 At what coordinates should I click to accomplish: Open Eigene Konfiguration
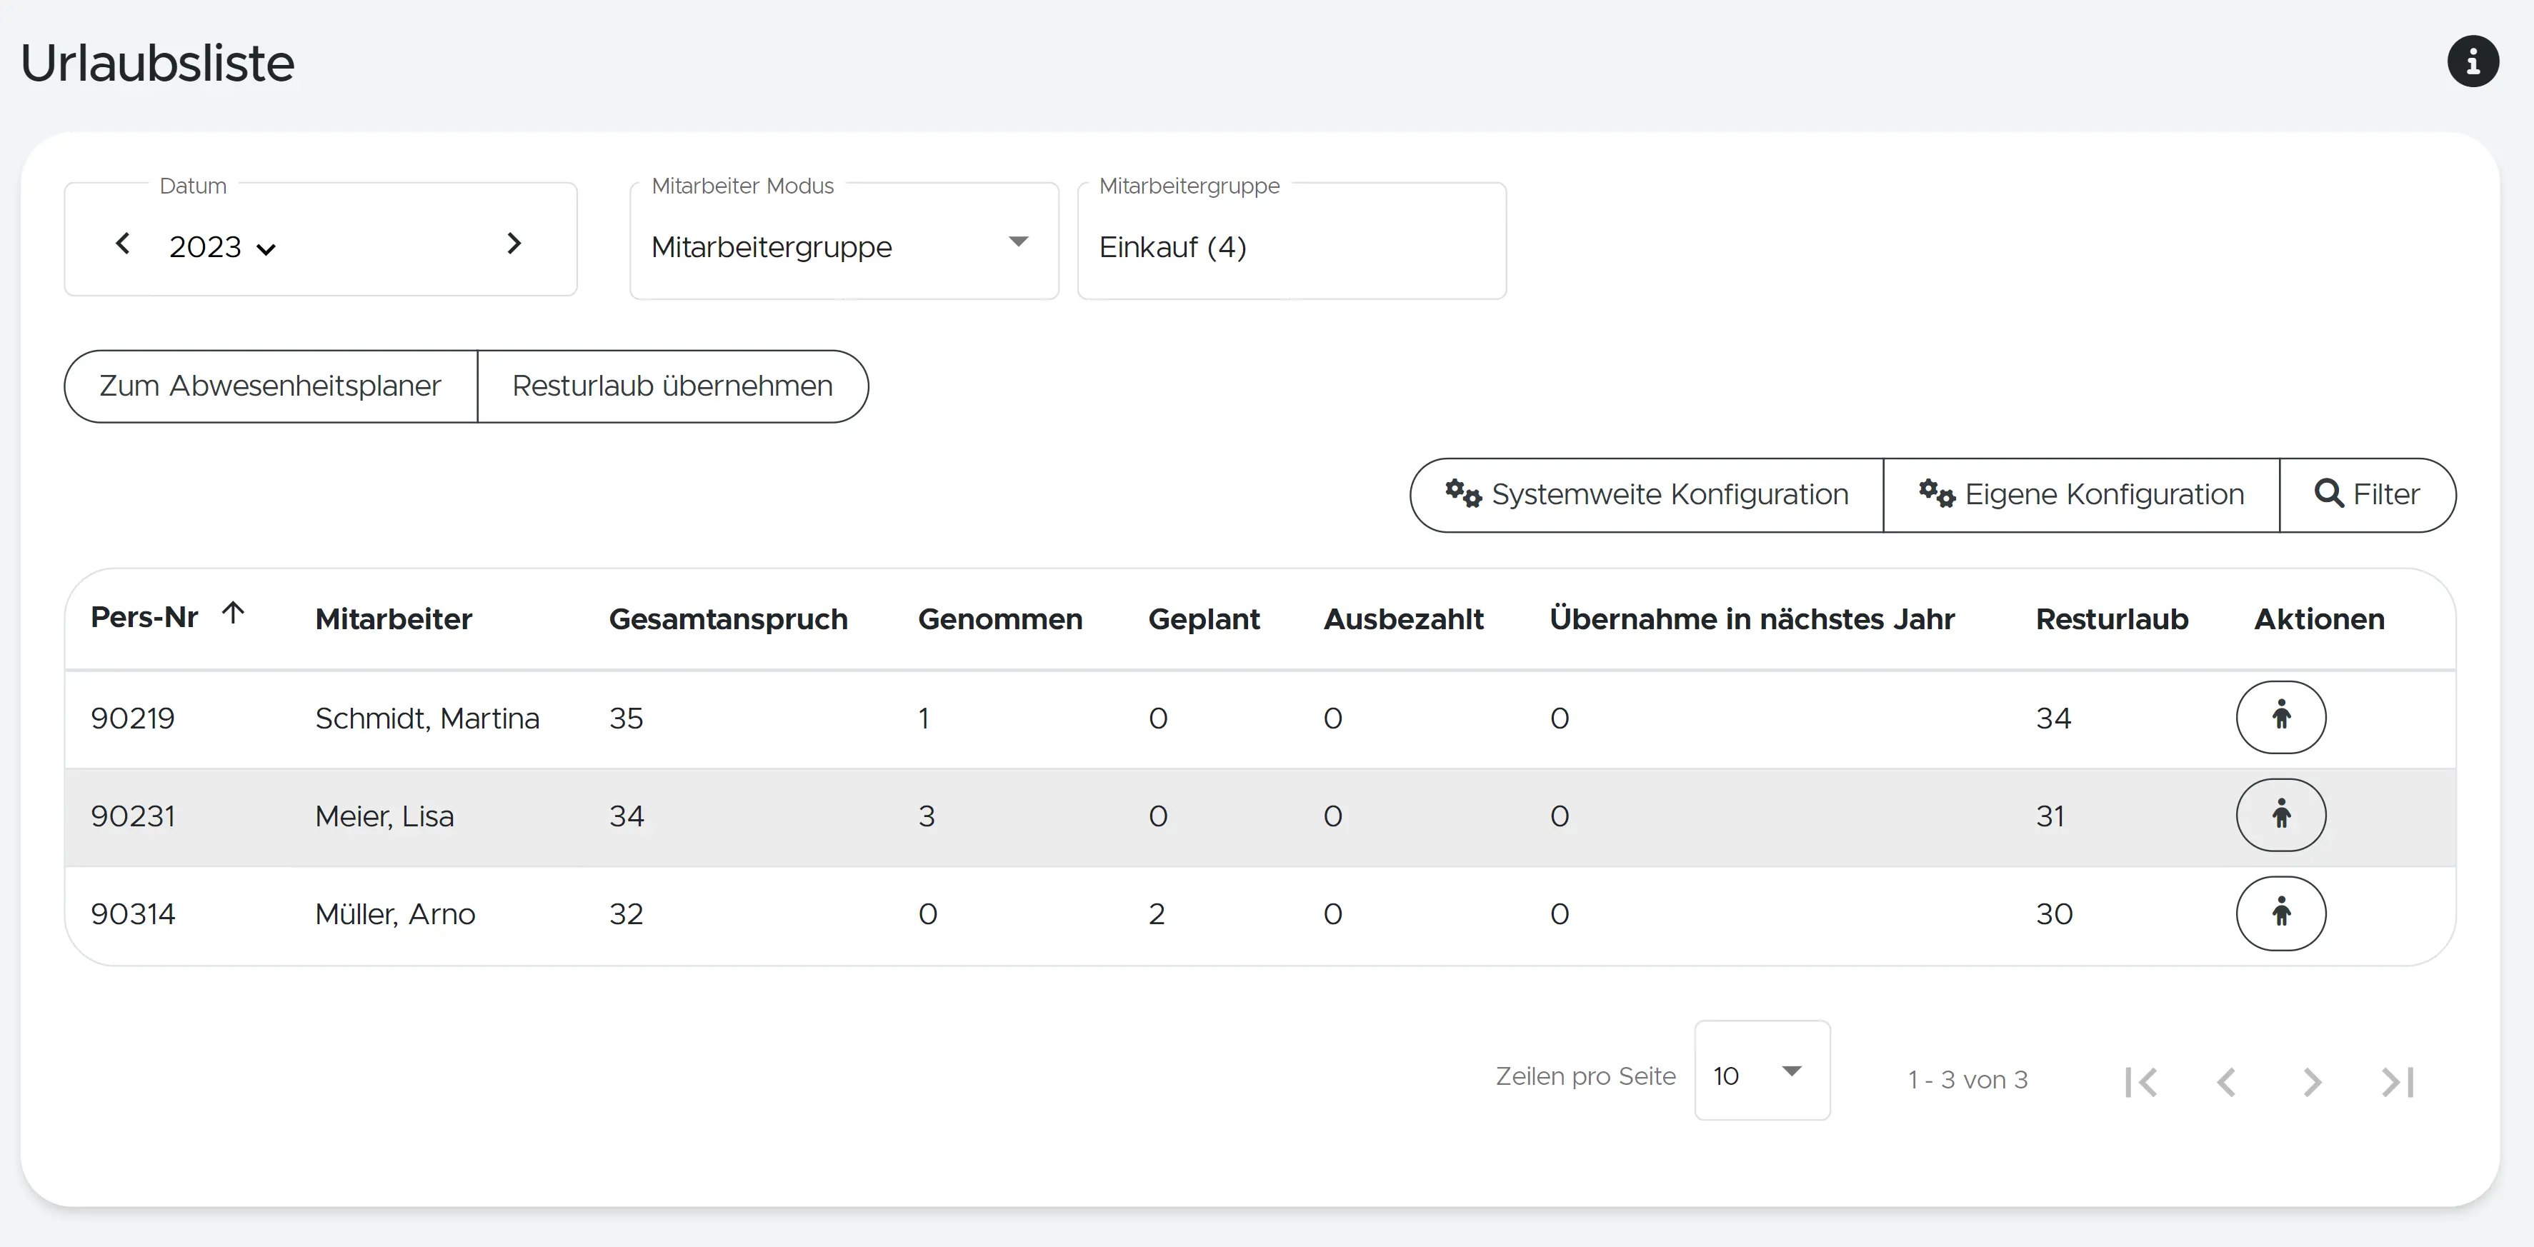(x=2082, y=495)
